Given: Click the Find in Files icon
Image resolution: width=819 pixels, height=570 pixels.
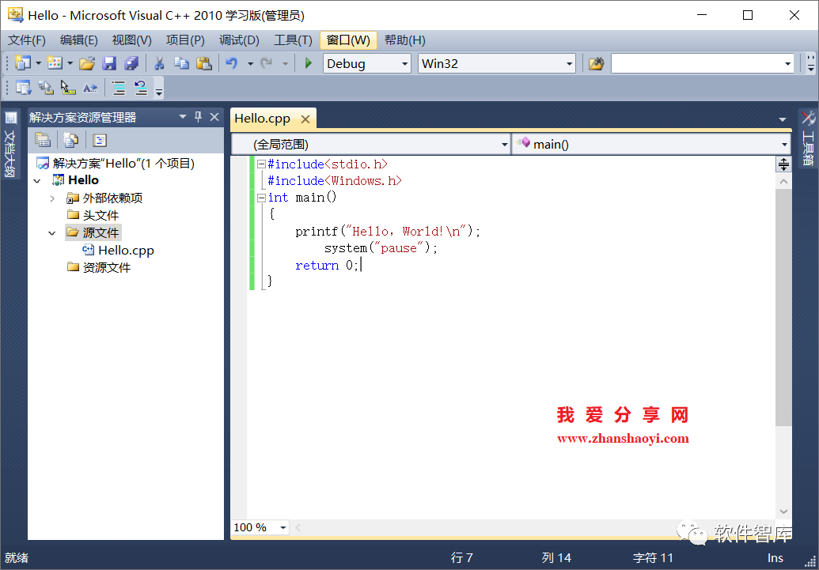Looking at the screenshot, I should pyautogui.click(x=596, y=64).
